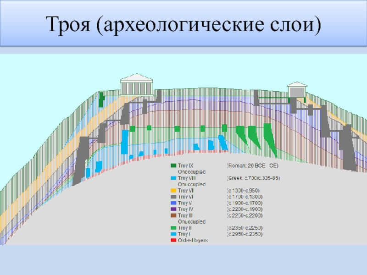The width and height of the screenshot is (367, 275).
Task: Click the purple Troy IV legend swatch
Action: 173,209
